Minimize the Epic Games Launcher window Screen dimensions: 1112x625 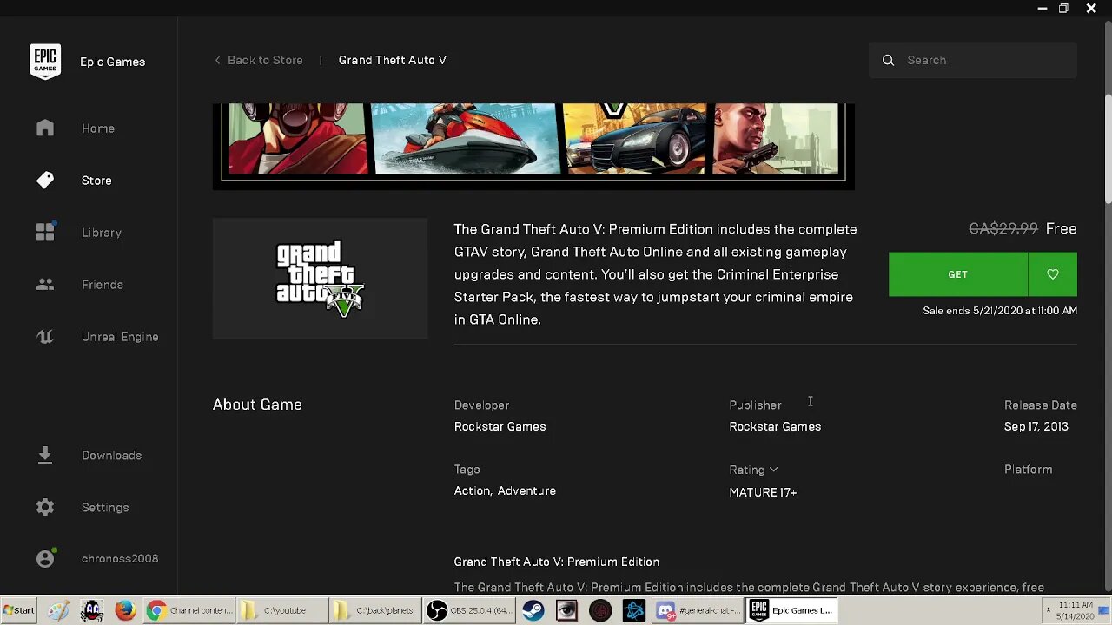click(1042, 9)
